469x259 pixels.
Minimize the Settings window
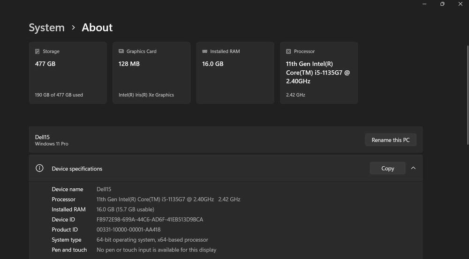424,4
